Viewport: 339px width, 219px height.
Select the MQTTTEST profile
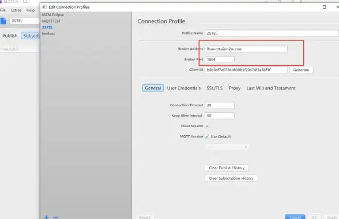pos(51,21)
